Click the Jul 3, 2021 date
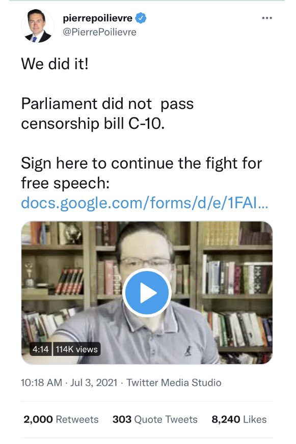 coord(94,382)
